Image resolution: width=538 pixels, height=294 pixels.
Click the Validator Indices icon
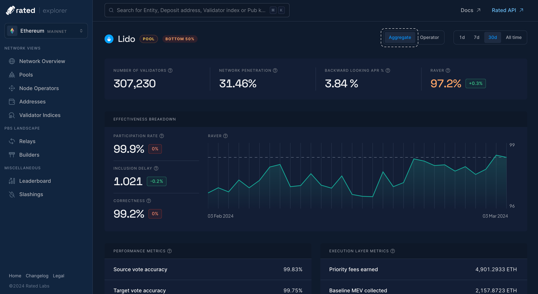coord(12,115)
